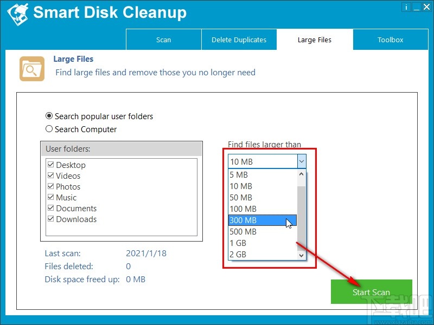Image resolution: width=434 pixels, height=325 pixels.
Task: Switch to the Scan tab
Action: (164, 40)
